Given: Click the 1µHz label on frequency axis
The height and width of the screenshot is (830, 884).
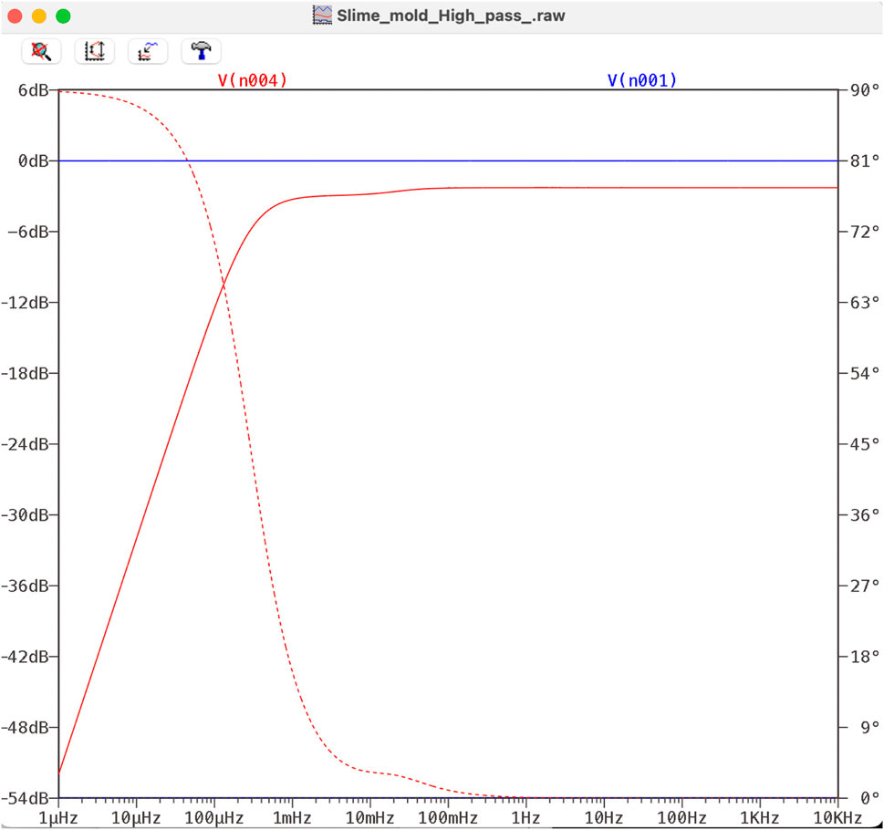Looking at the screenshot, I should 59,816.
